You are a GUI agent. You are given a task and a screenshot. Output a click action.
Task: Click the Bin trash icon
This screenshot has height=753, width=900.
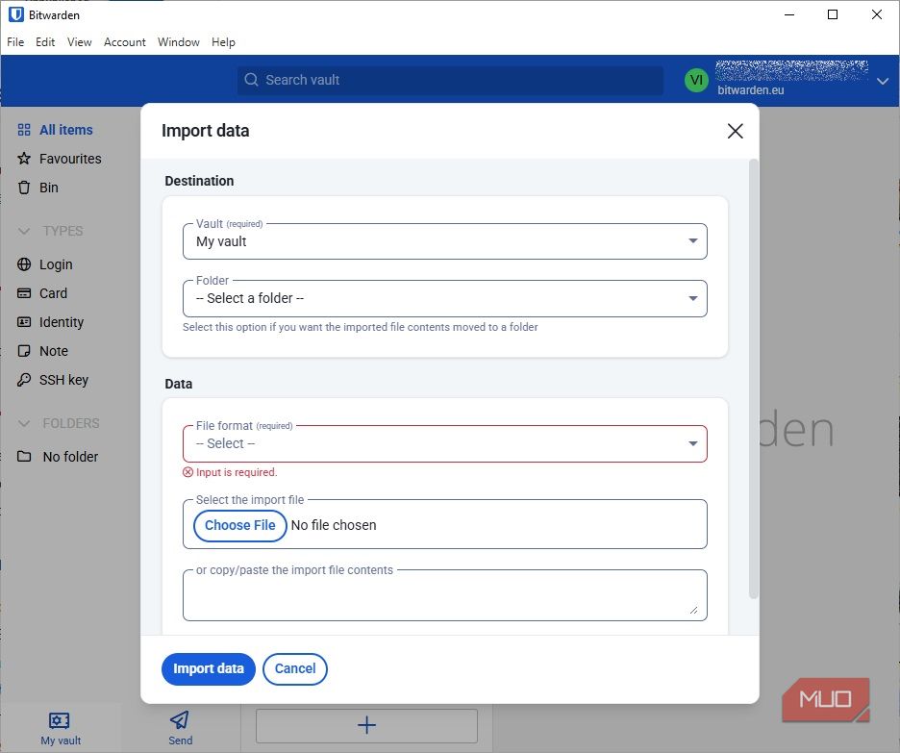pyautogui.click(x=24, y=188)
